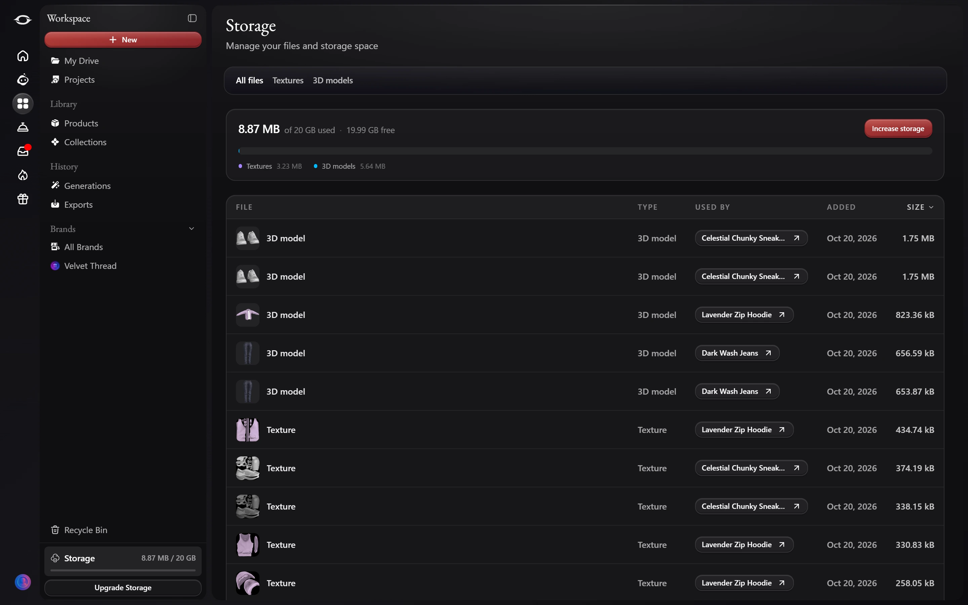
Task: Open jeans model thumbnail on 653.87 kB row
Action: pyautogui.click(x=248, y=391)
